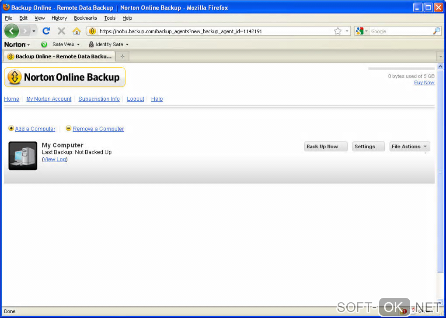Screen dimensions: 446x318
Task: Open the Settings button for My Computer
Action: tap(368, 147)
